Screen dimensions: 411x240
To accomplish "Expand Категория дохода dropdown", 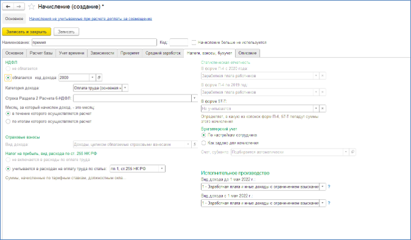I will 125,88.
